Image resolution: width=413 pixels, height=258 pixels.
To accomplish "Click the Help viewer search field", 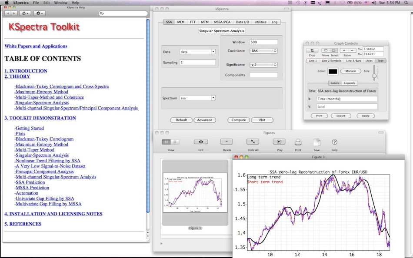I will click(x=123, y=13).
